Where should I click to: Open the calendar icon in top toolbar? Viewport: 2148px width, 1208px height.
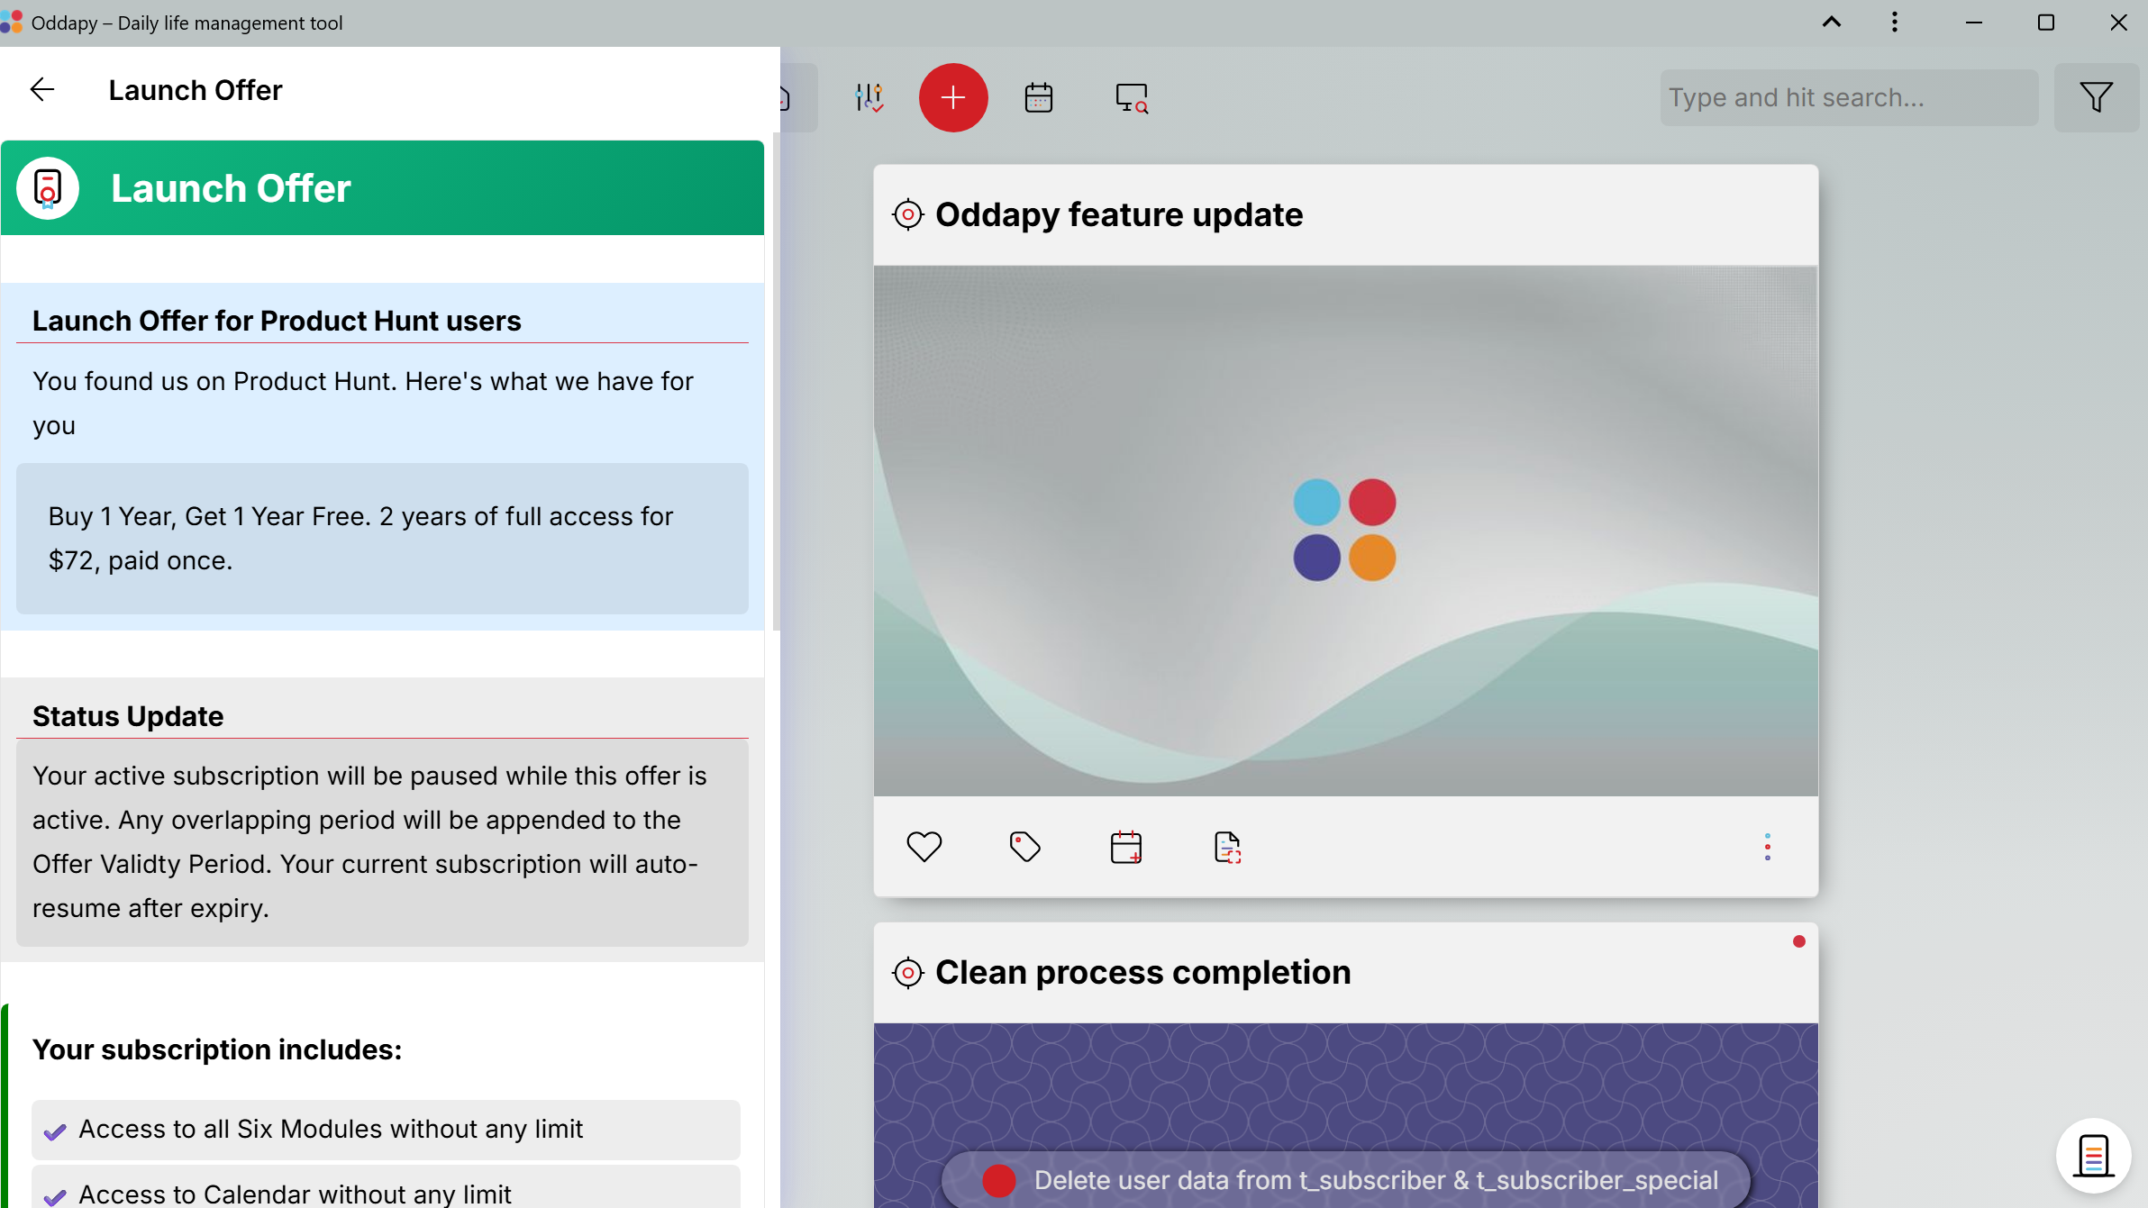[1038, 97]
